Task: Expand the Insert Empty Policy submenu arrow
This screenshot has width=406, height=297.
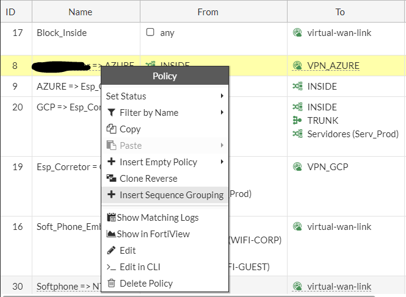Action: point(222,162)
